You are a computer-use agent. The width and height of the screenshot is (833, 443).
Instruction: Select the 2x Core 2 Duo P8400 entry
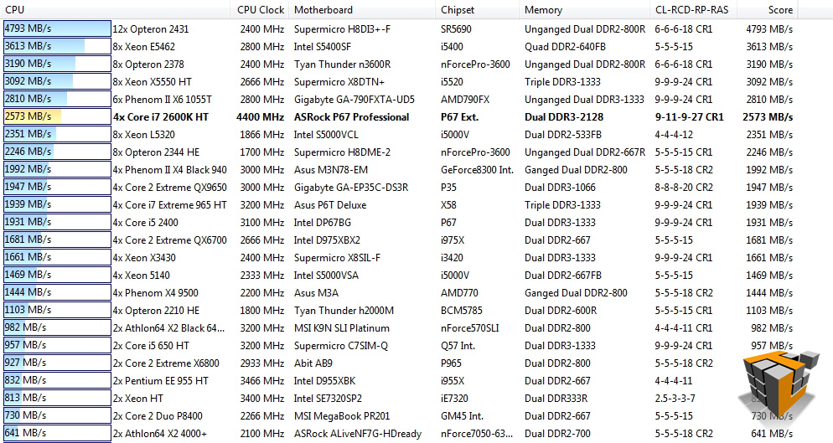tap(158, 415)
